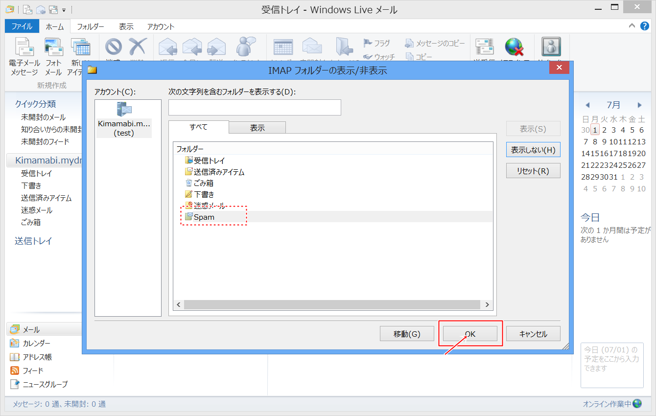
Task: Click the フラグ flag item in ribbon
Action: pos(376,43)
